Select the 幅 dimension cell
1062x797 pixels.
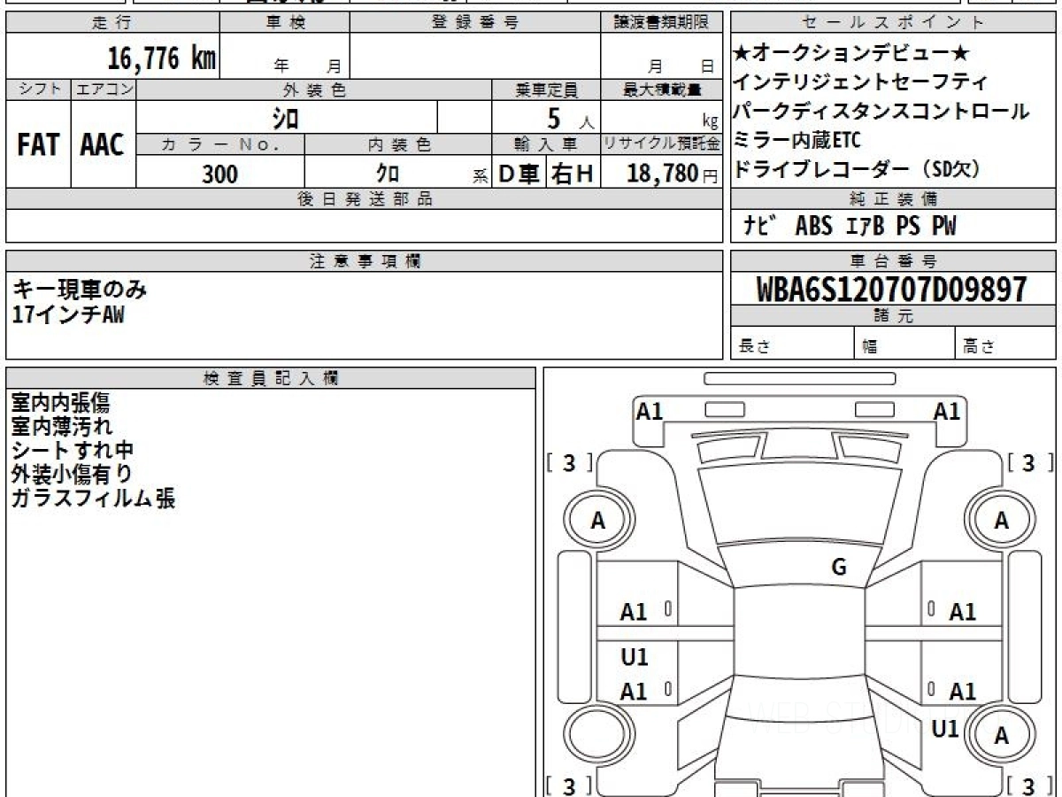pyautogui.click(x=904, y=344)
